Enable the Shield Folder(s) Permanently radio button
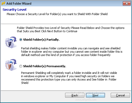This screenshot has width=132, height=103. click(x=21, y=66)
